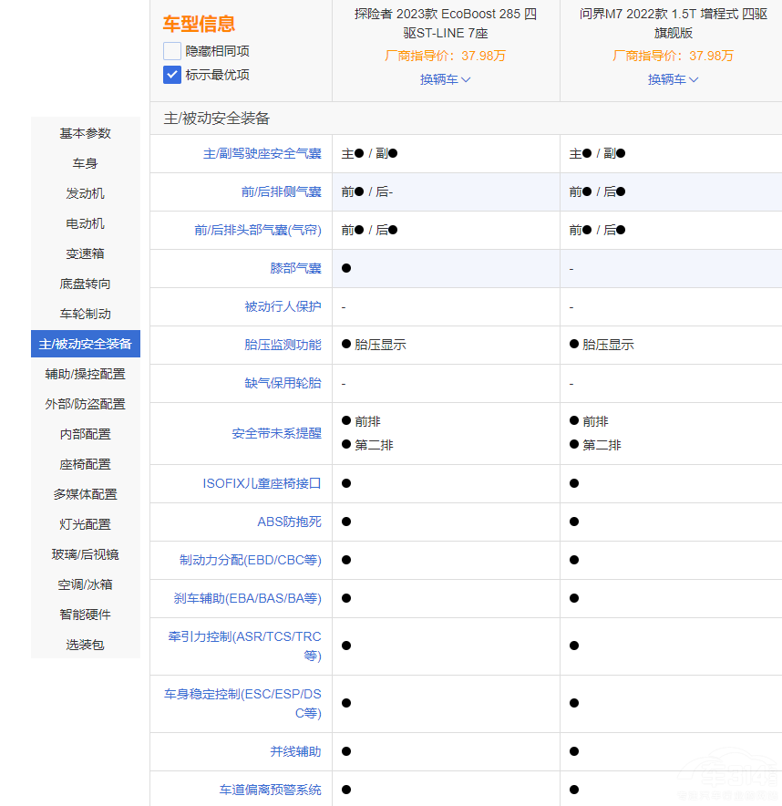The height and width of the screenshot is (806, 782).
Task: Open the 辅助/操控配置 section
Action: [x=85, y=374]
